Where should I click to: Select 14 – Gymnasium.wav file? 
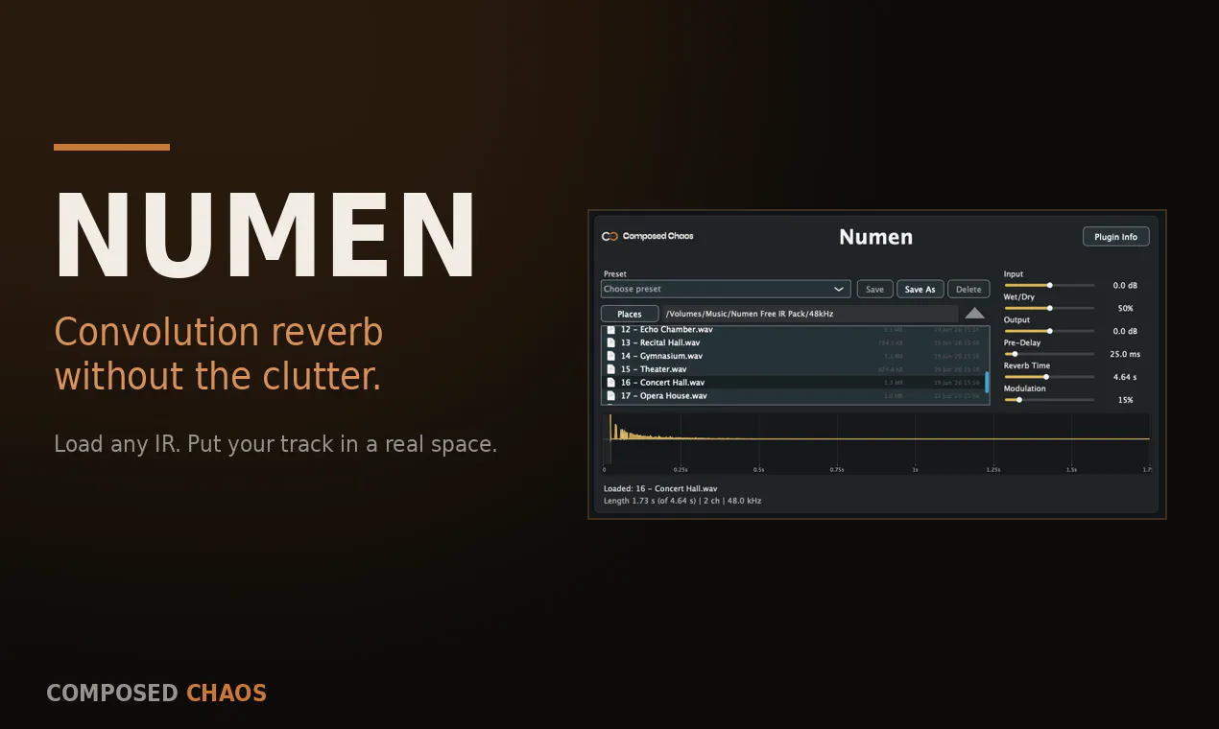[x=795, y=356]
